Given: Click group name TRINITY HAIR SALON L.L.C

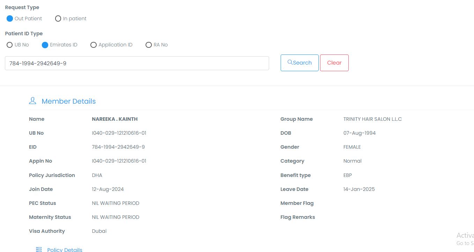Looking at the screenshot, I should pyautogui.click(x=372, y=119).
